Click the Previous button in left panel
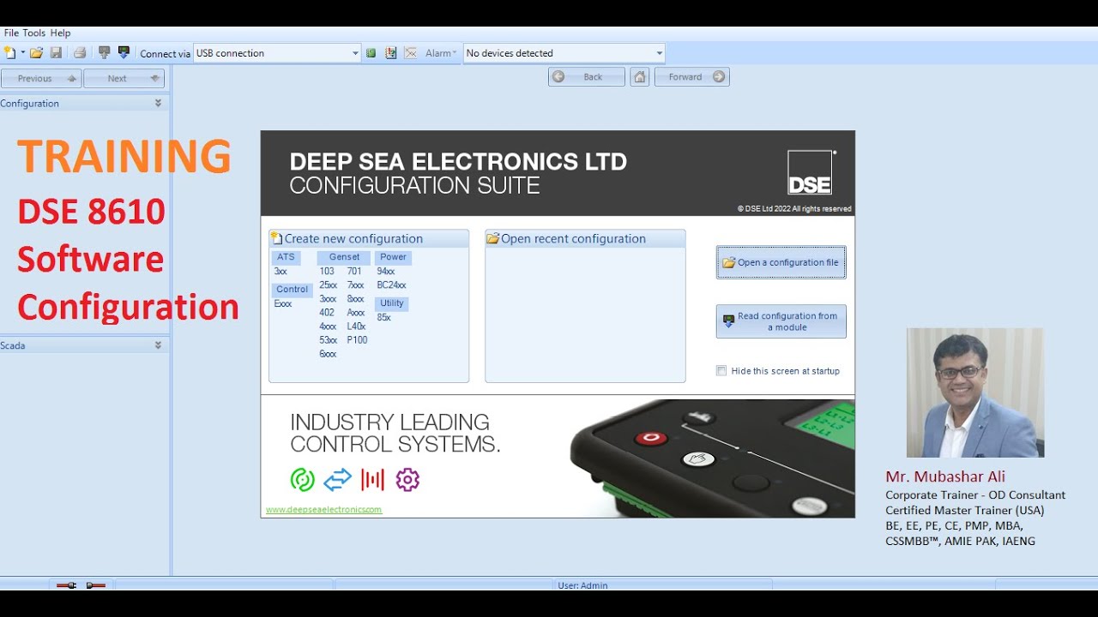Image resolution: width=1098 pixels, height=617 pixels. coord(41,78)
